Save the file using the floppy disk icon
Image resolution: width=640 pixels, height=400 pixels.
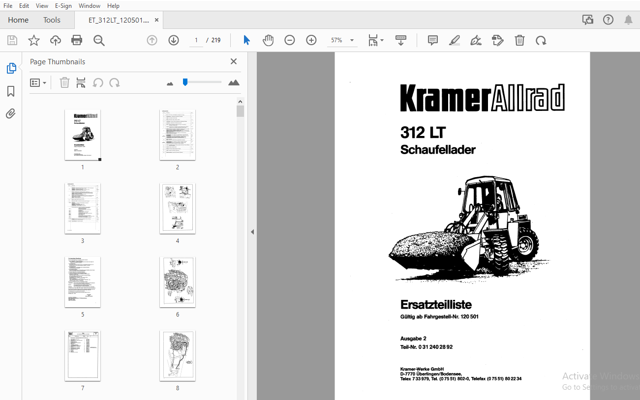coord(12,40)
